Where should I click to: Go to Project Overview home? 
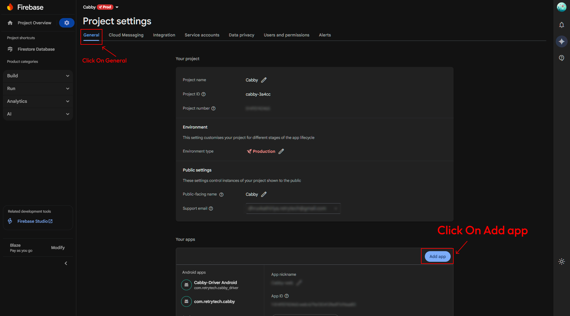click(34, 23)
